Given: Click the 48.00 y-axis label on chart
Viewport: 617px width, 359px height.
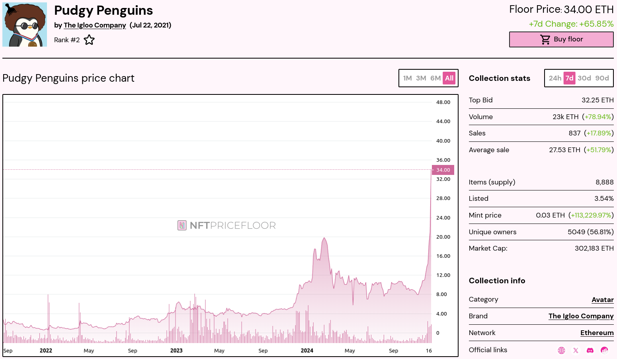Looking at the screenshot, I should [443, 102].
